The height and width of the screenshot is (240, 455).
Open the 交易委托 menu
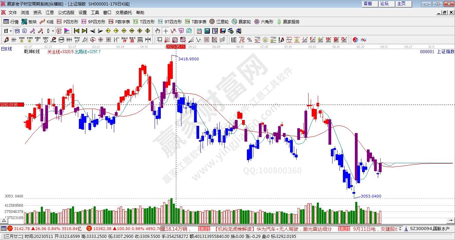[x=123, y=12]
